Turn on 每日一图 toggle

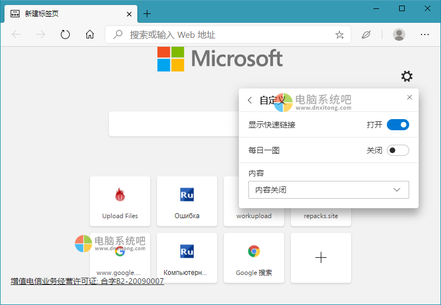click(x=397, y=150)
